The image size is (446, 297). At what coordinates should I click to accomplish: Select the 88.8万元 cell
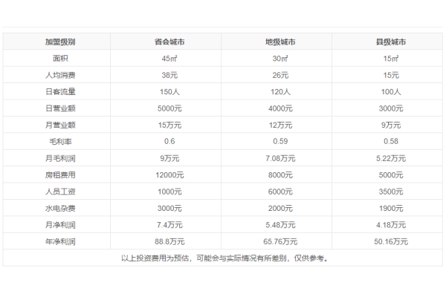(x=166, y=241)
